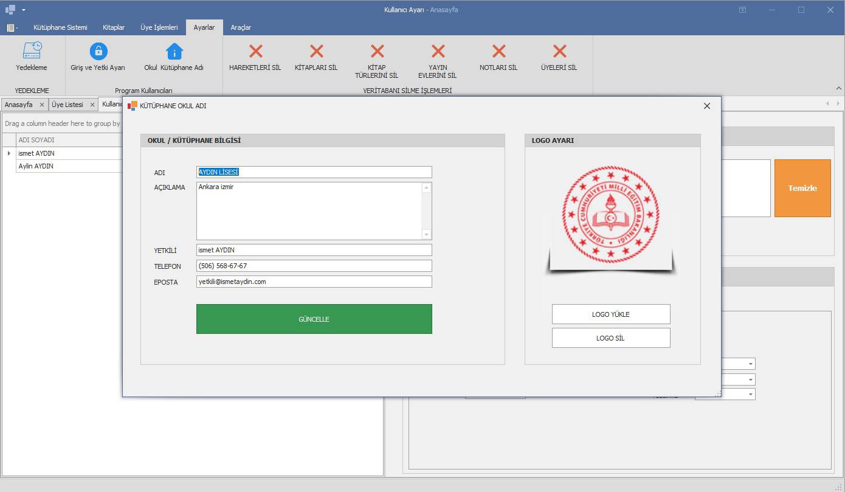The height and width of the screenshot is (492, 845).
Task: Click the TELEFON input field
Action: [x=314, y=266]
